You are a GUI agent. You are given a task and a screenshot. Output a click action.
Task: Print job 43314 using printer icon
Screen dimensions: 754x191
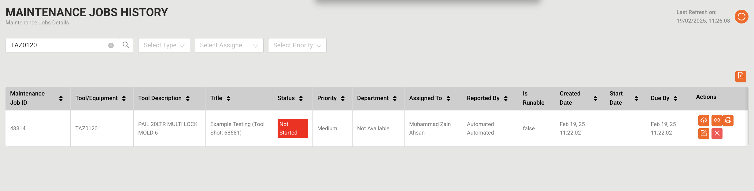click(x=728, y=120)
